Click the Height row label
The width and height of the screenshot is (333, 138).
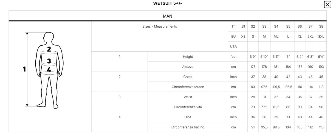coord(188,57)
